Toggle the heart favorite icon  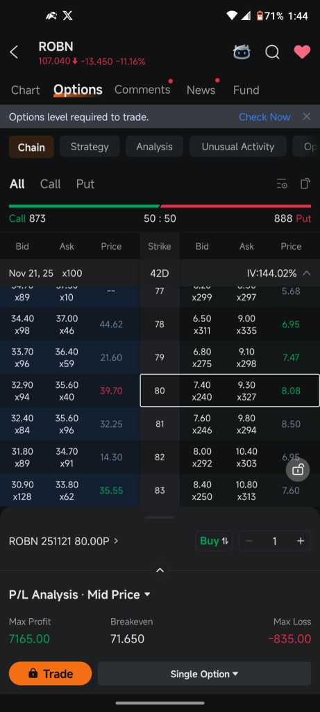tap(302, 52)
